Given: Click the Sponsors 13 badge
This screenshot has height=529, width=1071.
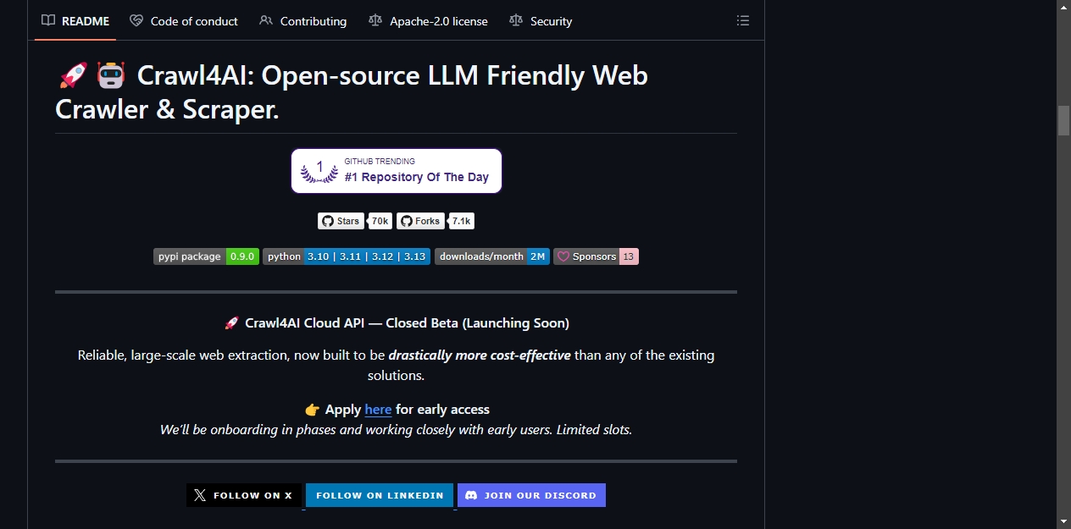Looking at the screenshot, I should [x=596, y=256].
